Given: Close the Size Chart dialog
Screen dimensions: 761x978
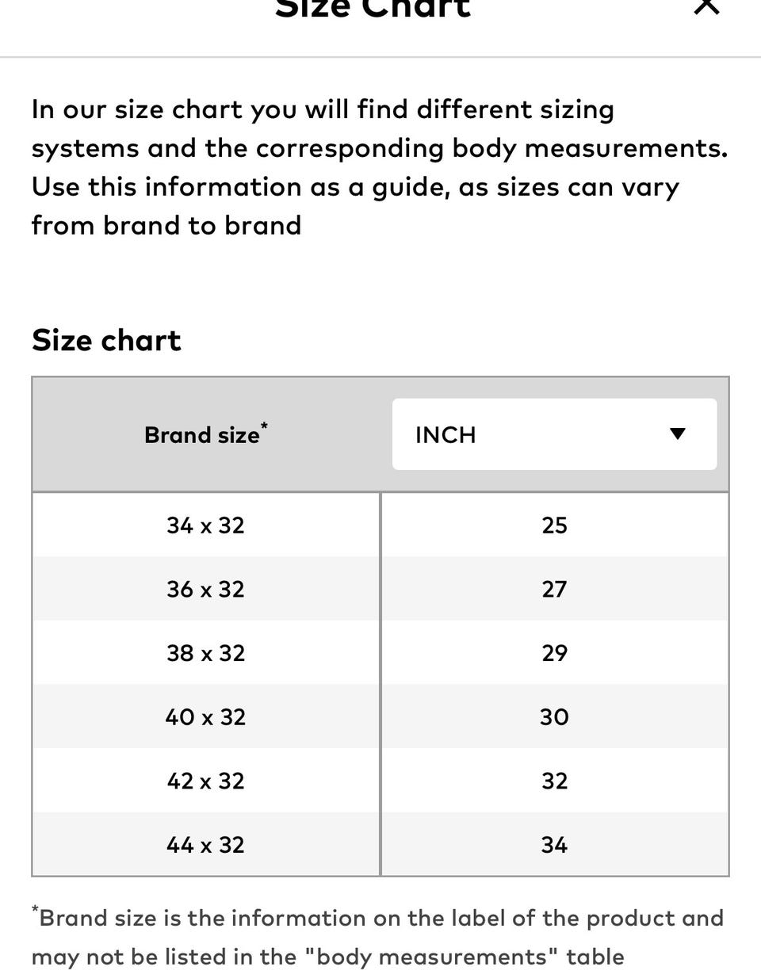Looking at the screenshot, I should click(x=706, y=6).
